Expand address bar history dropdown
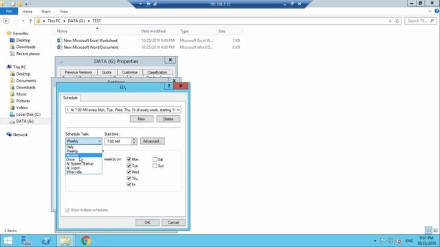440x247 pixels. [390, 21]
